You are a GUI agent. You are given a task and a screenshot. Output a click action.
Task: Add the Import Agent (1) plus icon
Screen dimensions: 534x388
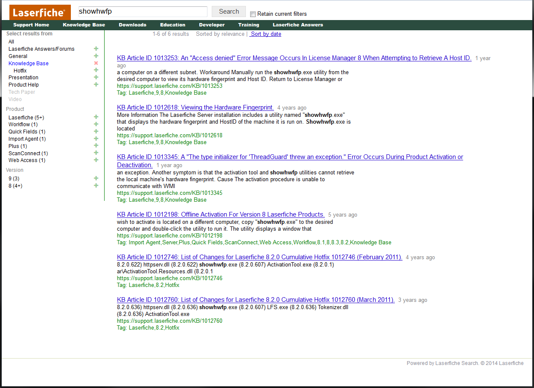[x=96, y=139]
